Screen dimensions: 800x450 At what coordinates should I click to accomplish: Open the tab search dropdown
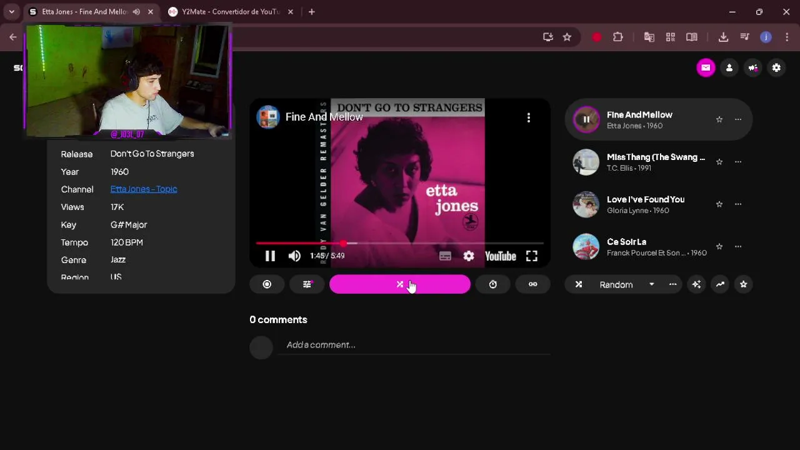coord(11,12)
